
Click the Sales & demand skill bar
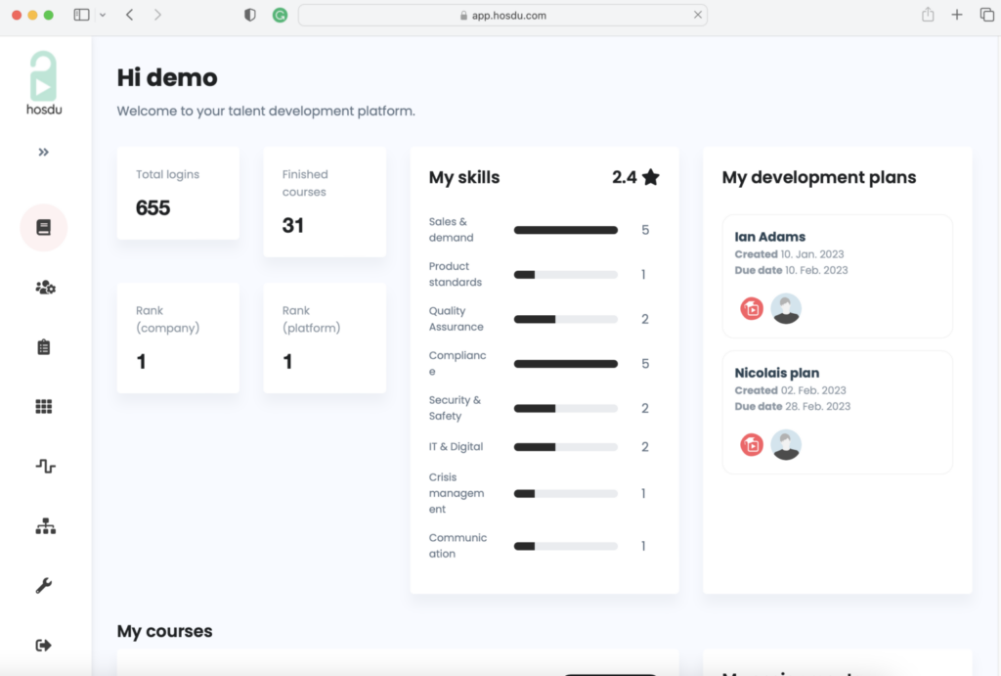pos(565,230)
